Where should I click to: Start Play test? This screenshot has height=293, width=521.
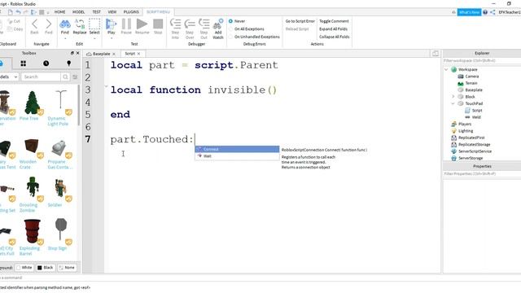coord(111,27)
